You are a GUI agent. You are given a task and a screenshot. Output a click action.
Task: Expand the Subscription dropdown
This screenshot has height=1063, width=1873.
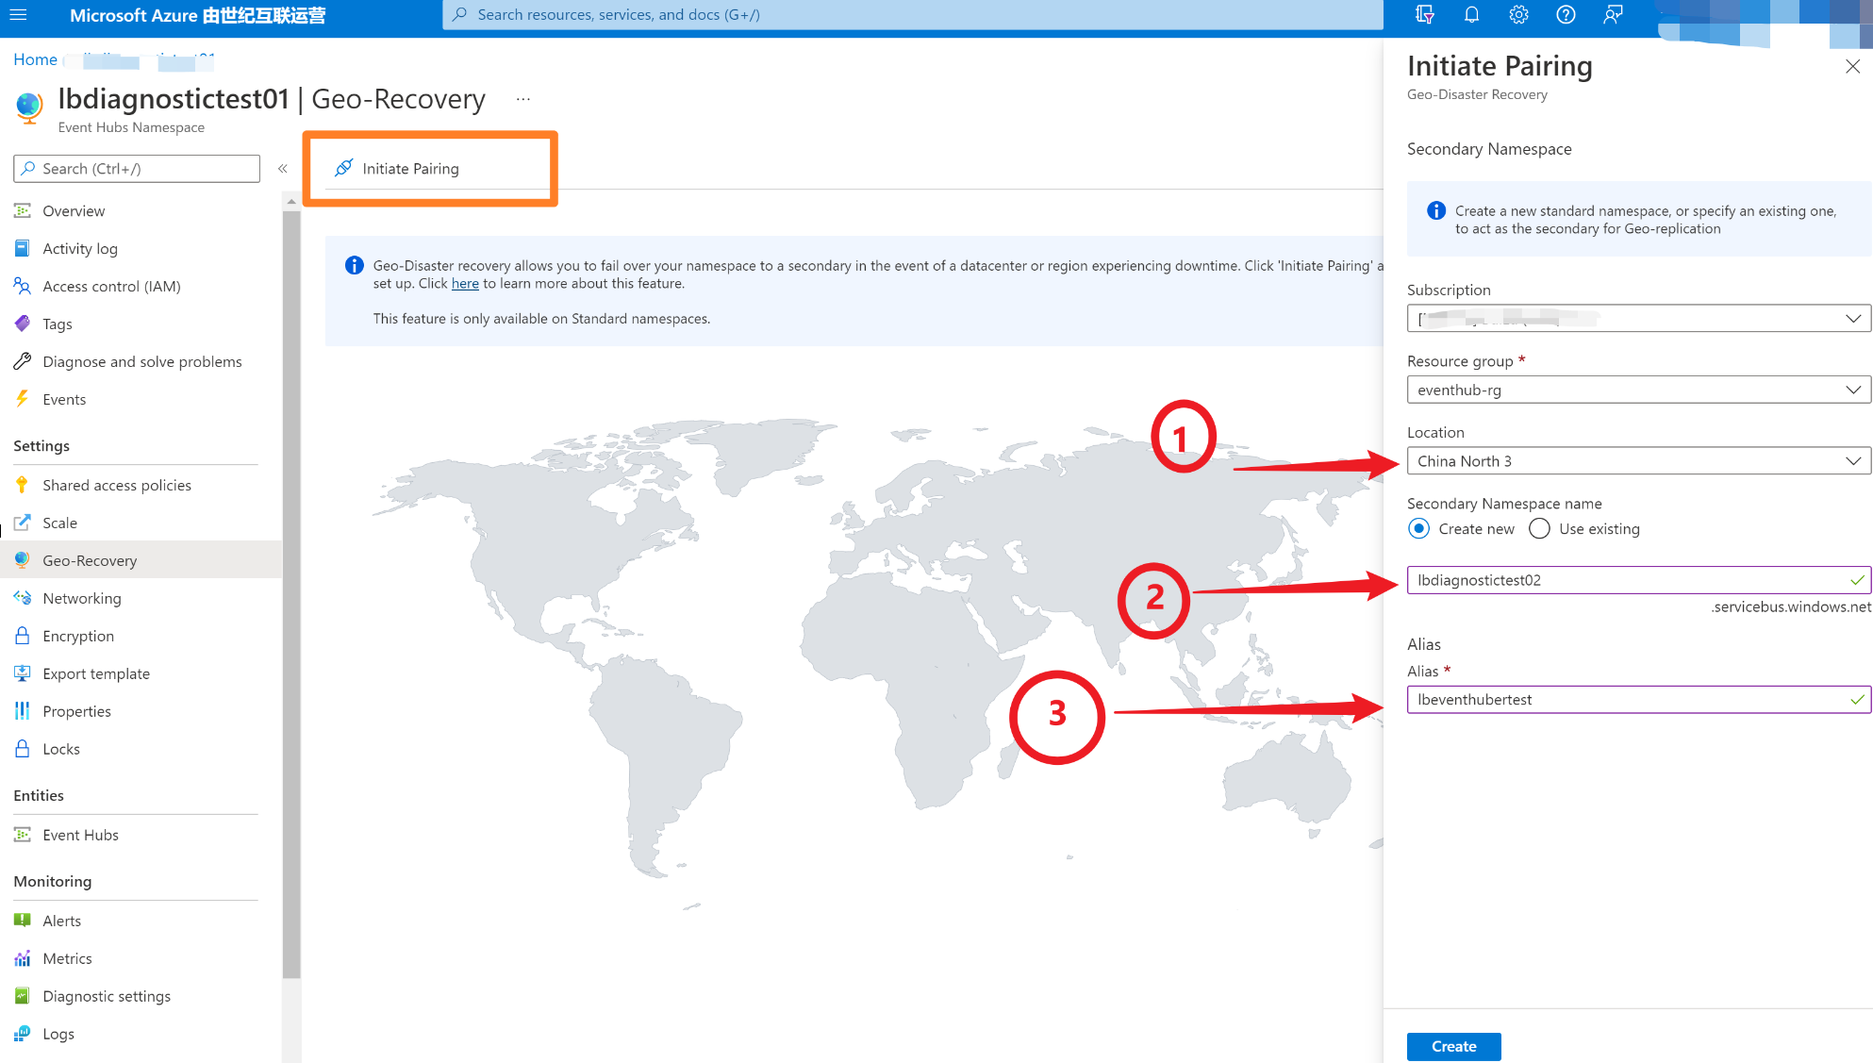coord(1638,319)
